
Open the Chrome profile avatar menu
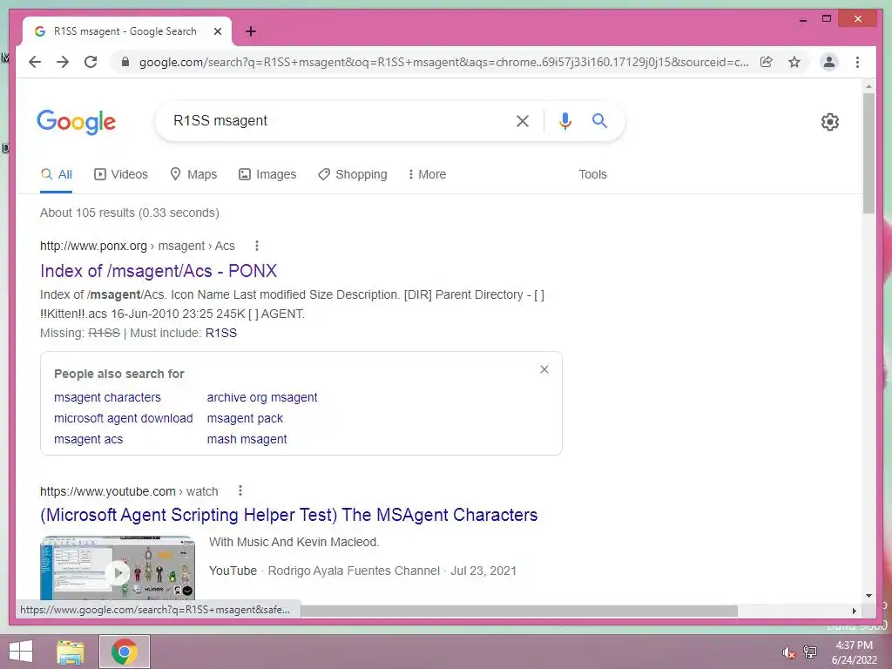point(829,62)
